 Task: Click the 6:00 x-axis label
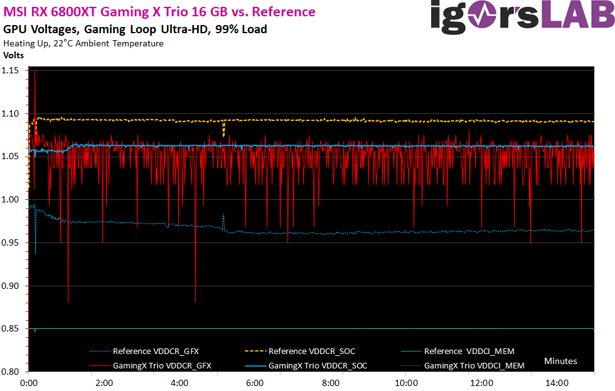tap(255, 383)
